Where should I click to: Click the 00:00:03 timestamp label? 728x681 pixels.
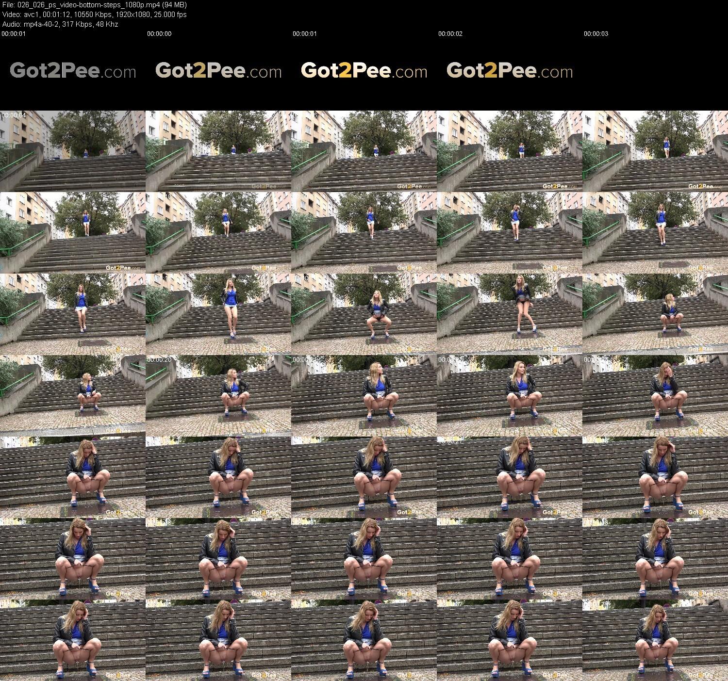(x=596, y=34)
